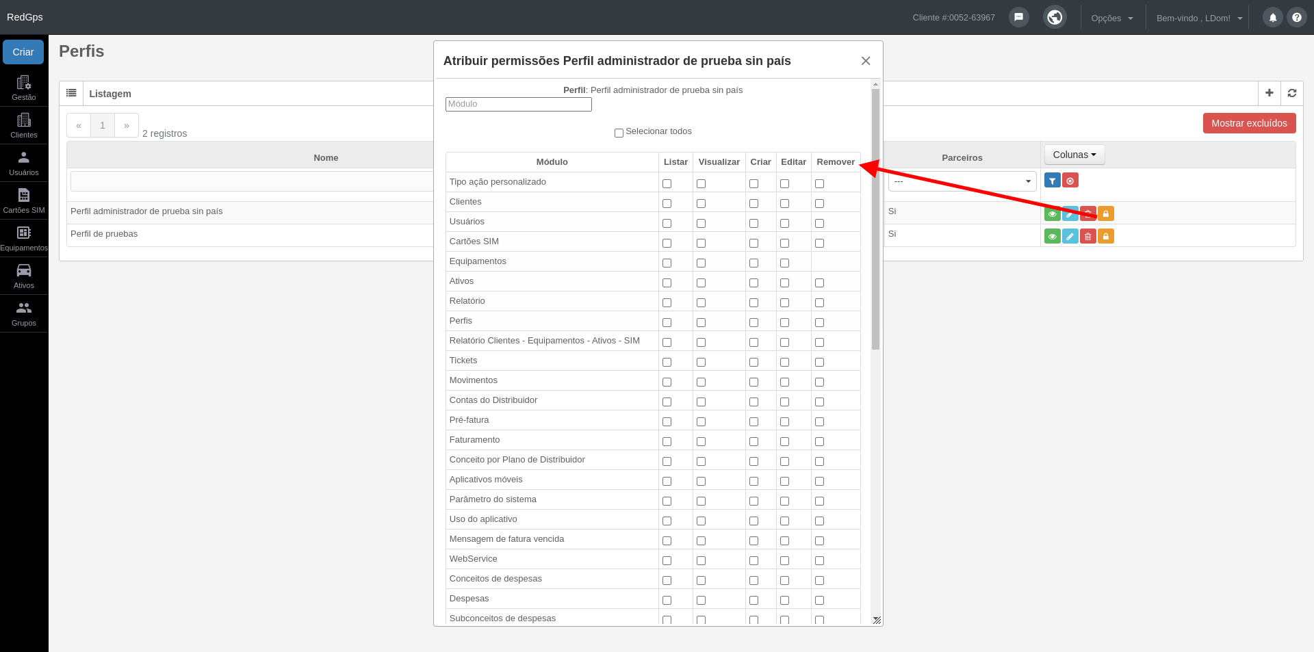Click the Nome column filter input

pyautogui.click(x=252, y=181)
